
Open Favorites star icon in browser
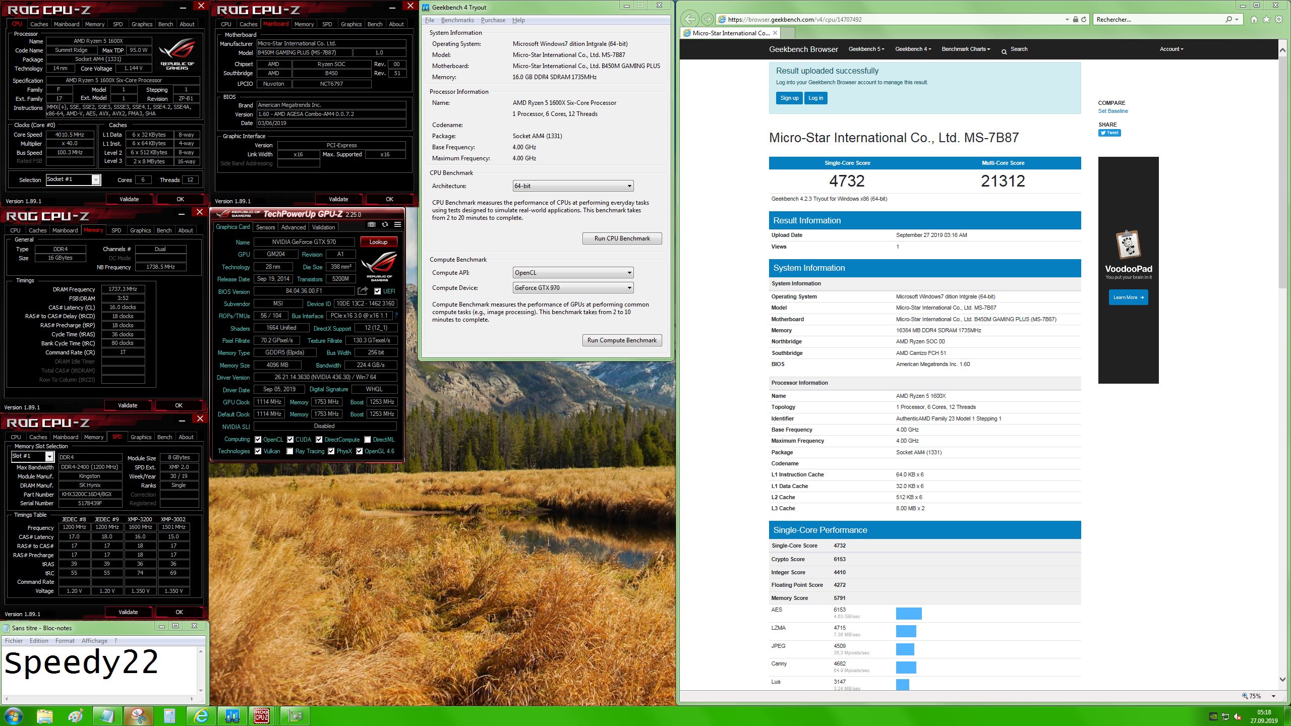(1266, 19)
